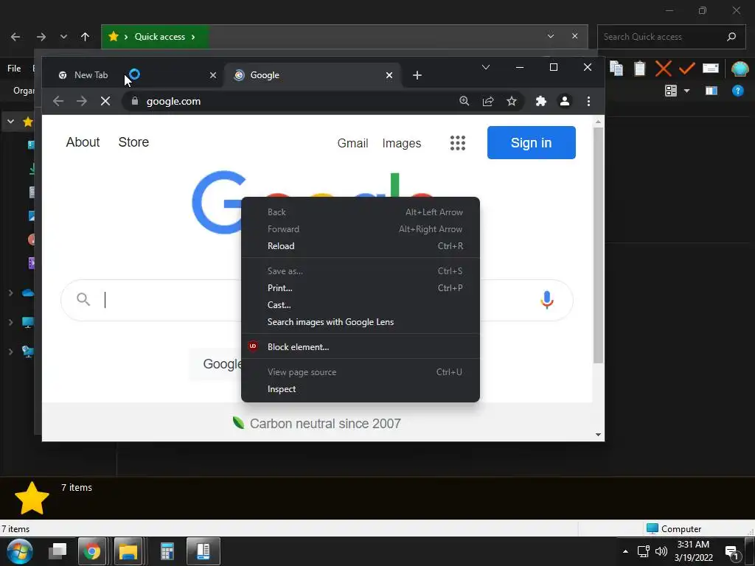Click the Explorer back arrow

15,37
